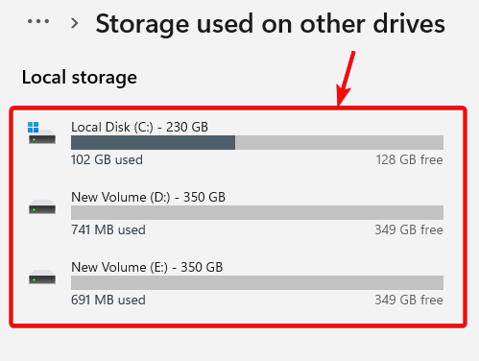This screenshot has height=361, width=479.
Task: Click the 102 GB used label
Action: 107,159
